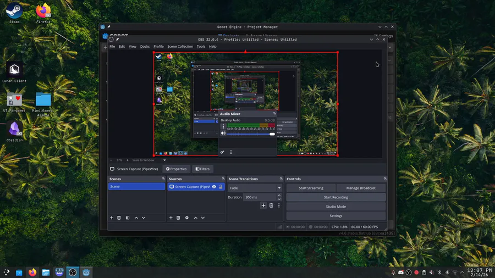Open the Profile menu
This screenshot has height=278, width=495.
click(158, 46)
